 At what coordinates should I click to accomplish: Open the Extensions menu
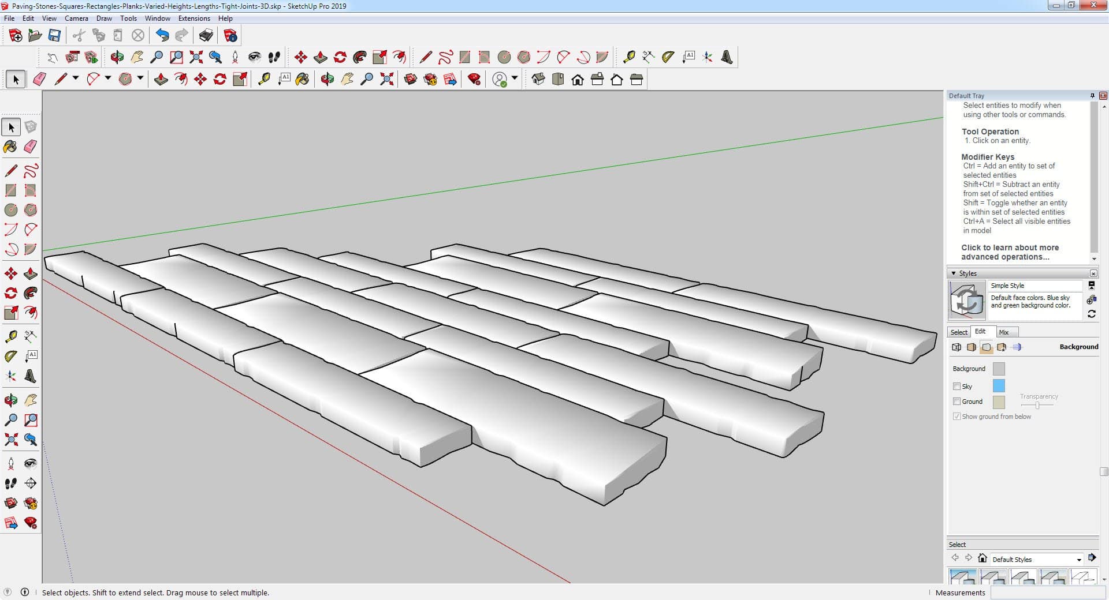[x=194, y=18]
